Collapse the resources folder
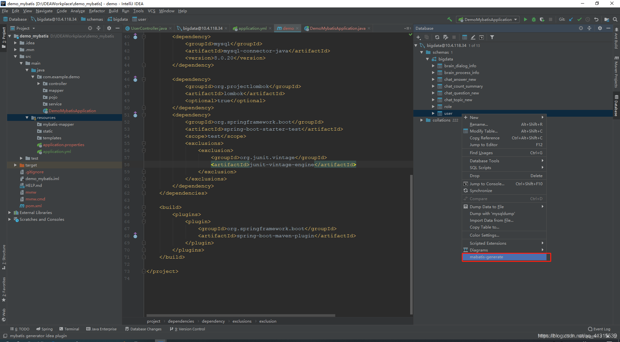Image resolution: width=620 pixels, height=342 pixels. pos(27,118)
